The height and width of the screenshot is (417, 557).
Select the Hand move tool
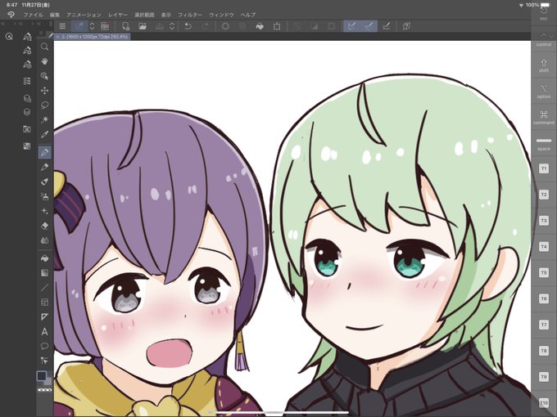44,61
